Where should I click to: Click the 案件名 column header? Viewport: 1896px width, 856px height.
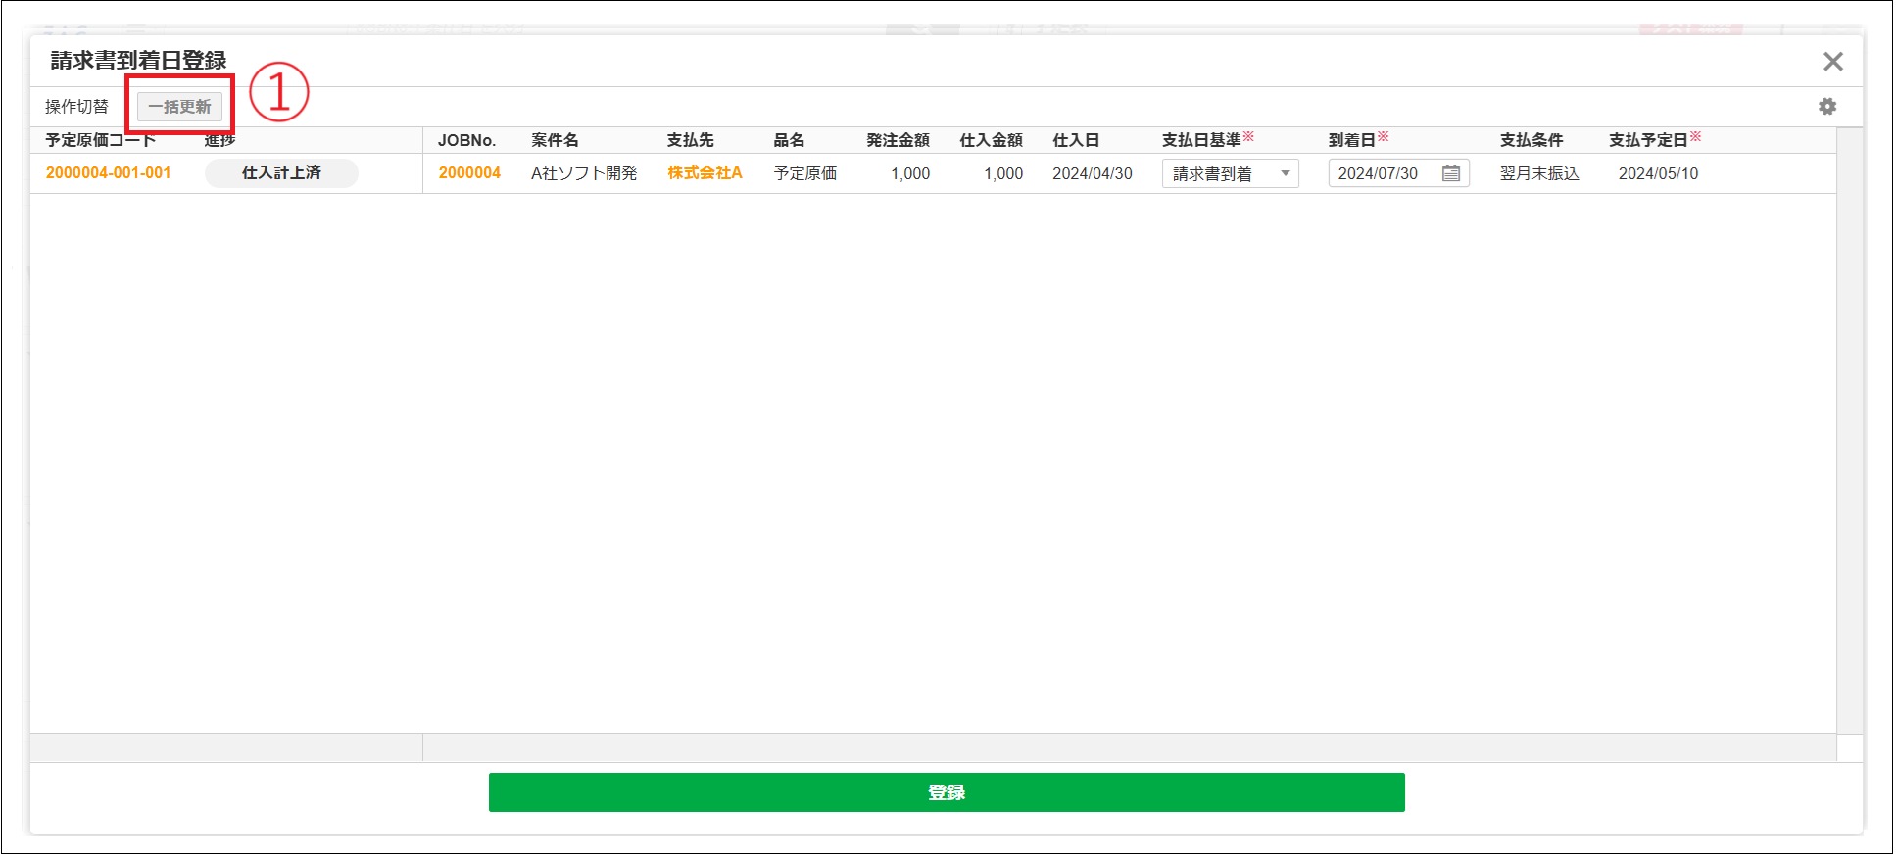555,140
